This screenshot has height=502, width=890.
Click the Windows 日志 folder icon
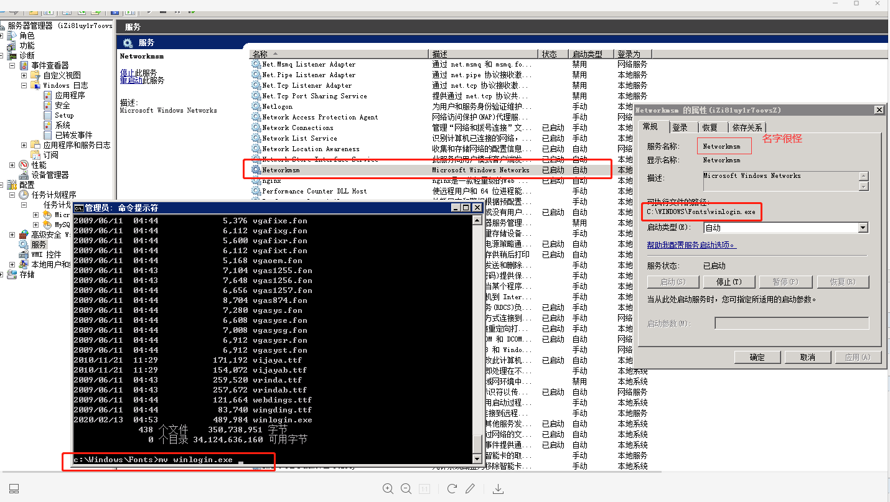coord(36,85)
